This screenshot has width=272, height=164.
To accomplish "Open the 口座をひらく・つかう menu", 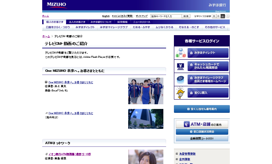I will (x=58, y=27).
